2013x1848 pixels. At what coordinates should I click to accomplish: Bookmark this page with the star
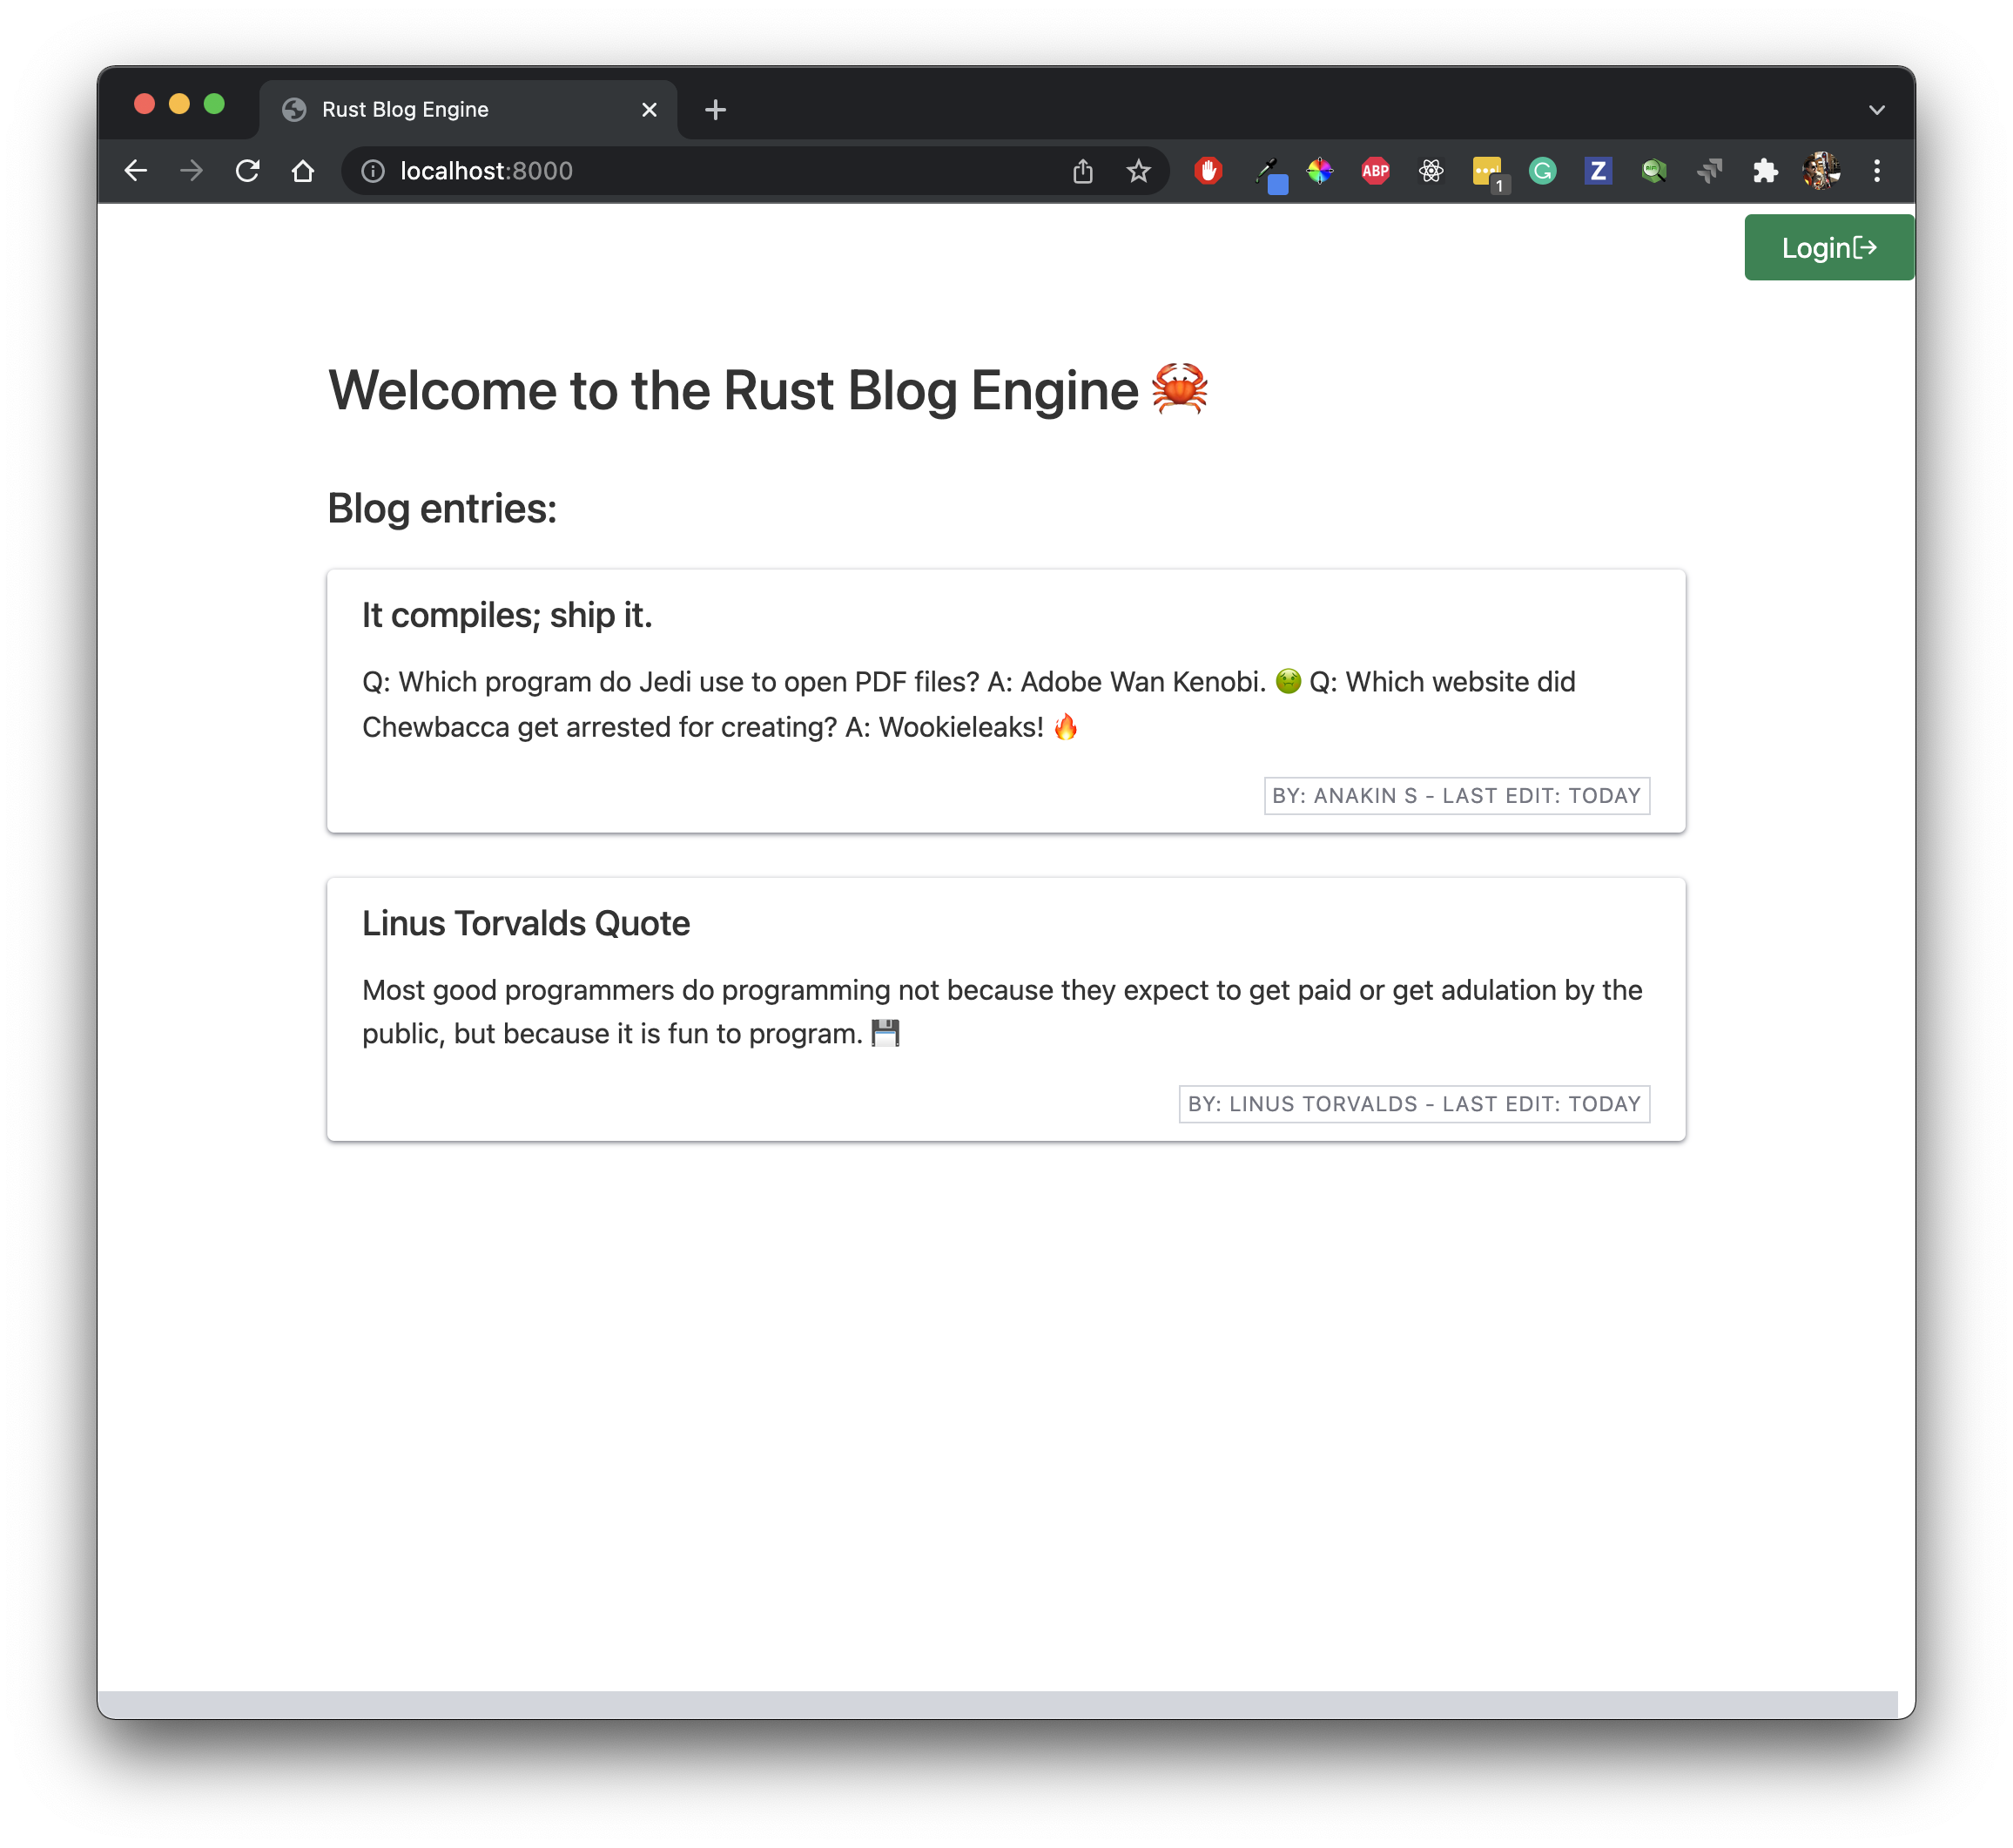pos(1139,171)
